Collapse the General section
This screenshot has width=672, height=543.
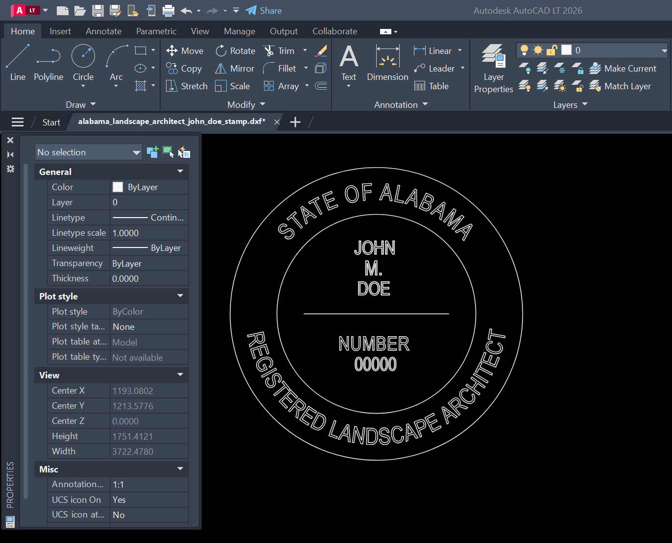[180, 171]
